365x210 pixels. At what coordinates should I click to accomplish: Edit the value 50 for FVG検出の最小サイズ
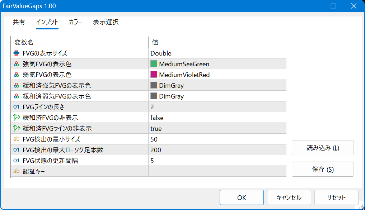click(217, 139)
